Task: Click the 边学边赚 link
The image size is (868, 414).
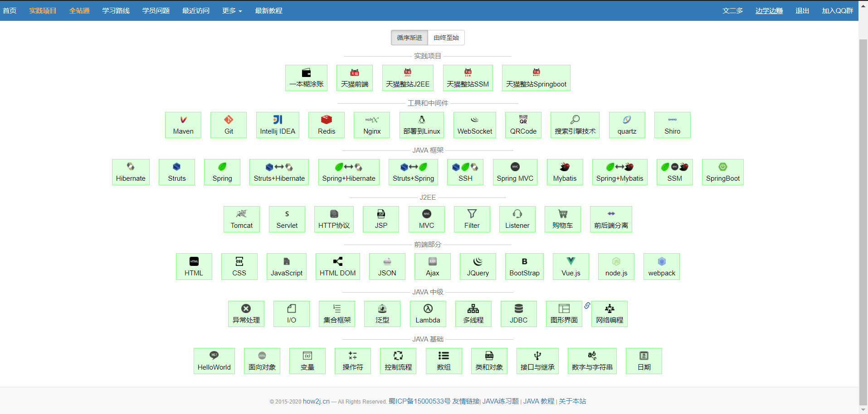Action: [x=769, y=10]
